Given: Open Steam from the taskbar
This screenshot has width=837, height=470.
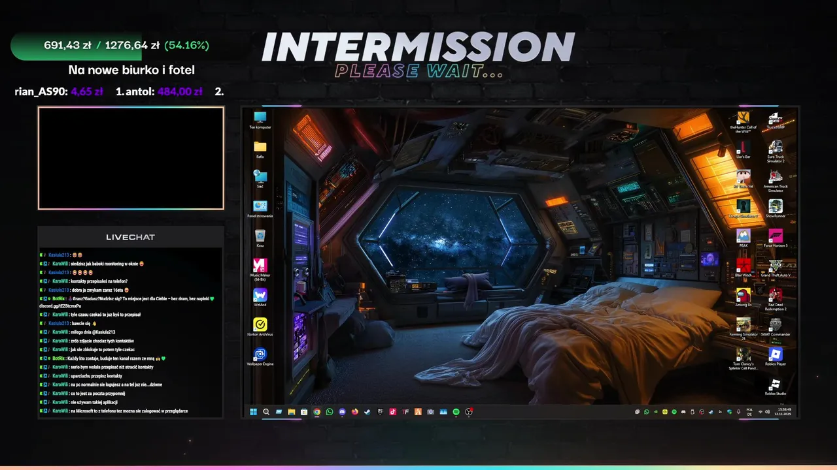Looking at the screenshot, I should click(x=367, y=412).
